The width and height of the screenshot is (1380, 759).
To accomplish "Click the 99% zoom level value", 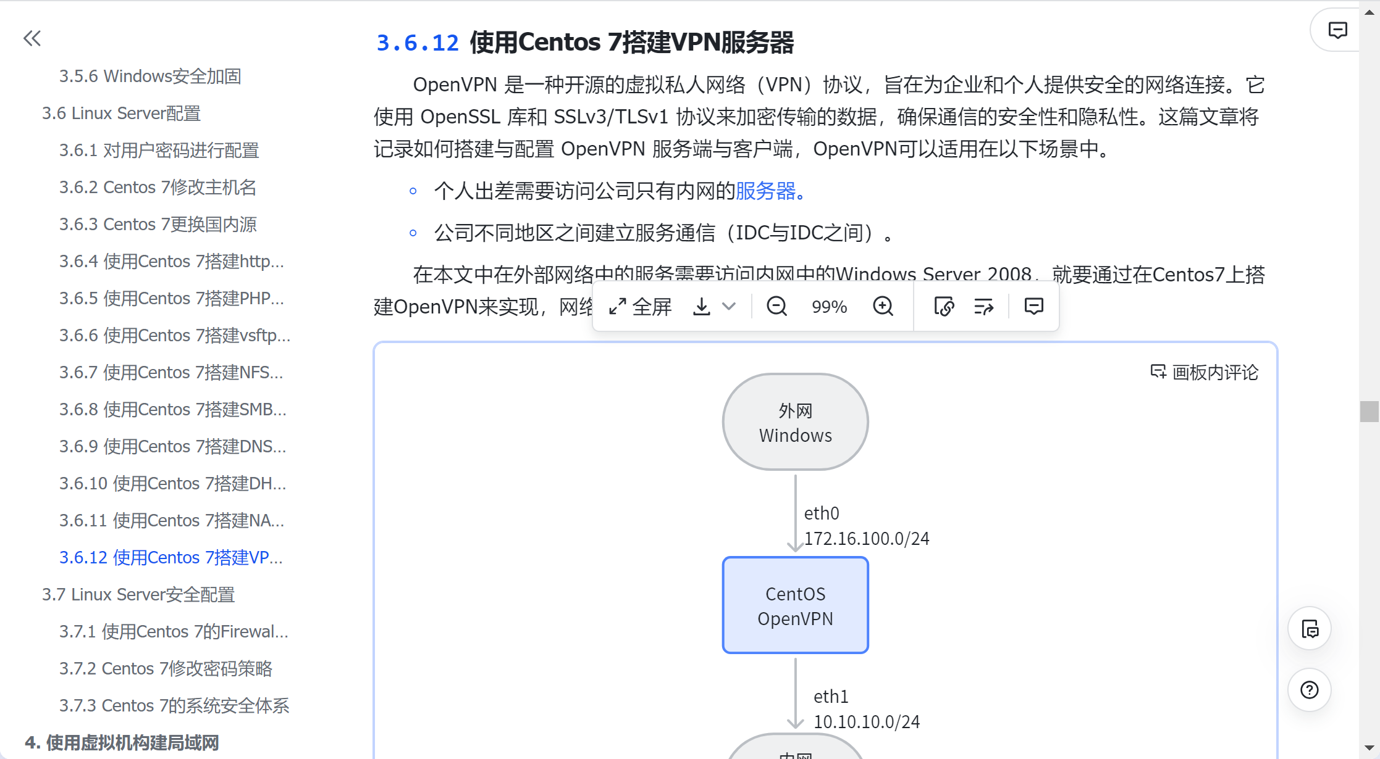I will (829, 307).
